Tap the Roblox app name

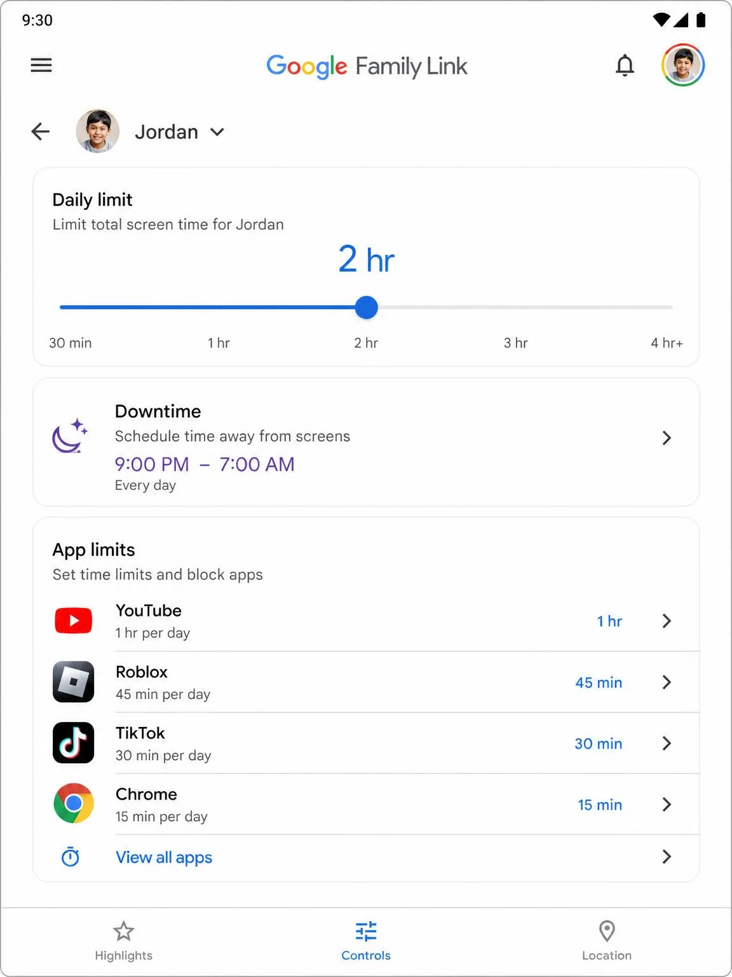(x=142, y=672)
